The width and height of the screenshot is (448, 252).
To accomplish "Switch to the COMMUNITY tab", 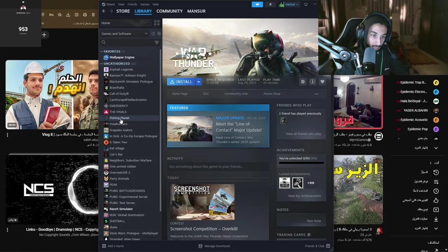I will [x=169, y=11].
